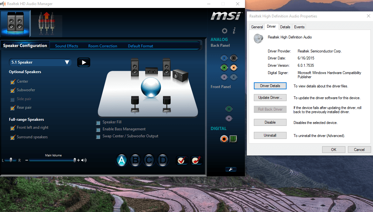Enable the Speaker Fill option
373x212 pixels.
[98, 122]
